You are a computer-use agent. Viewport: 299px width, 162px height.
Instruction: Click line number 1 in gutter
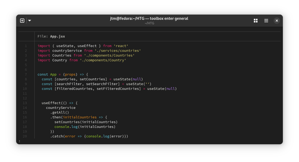(x=26, y=46)
